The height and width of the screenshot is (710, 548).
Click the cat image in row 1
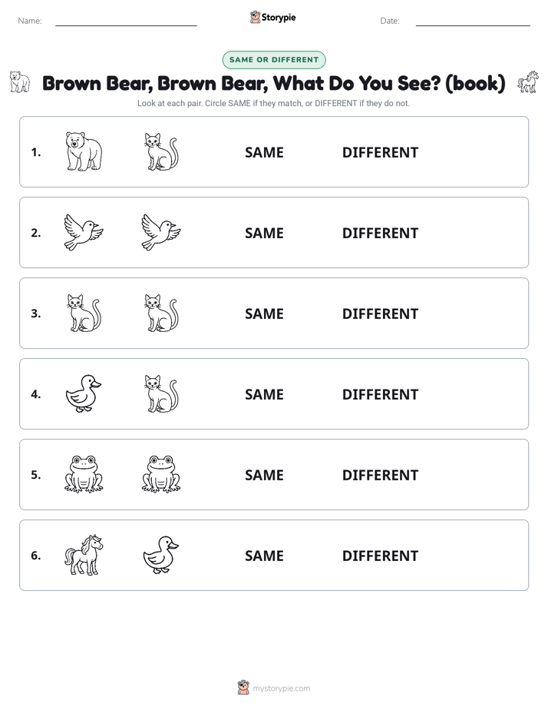point(161,151)
